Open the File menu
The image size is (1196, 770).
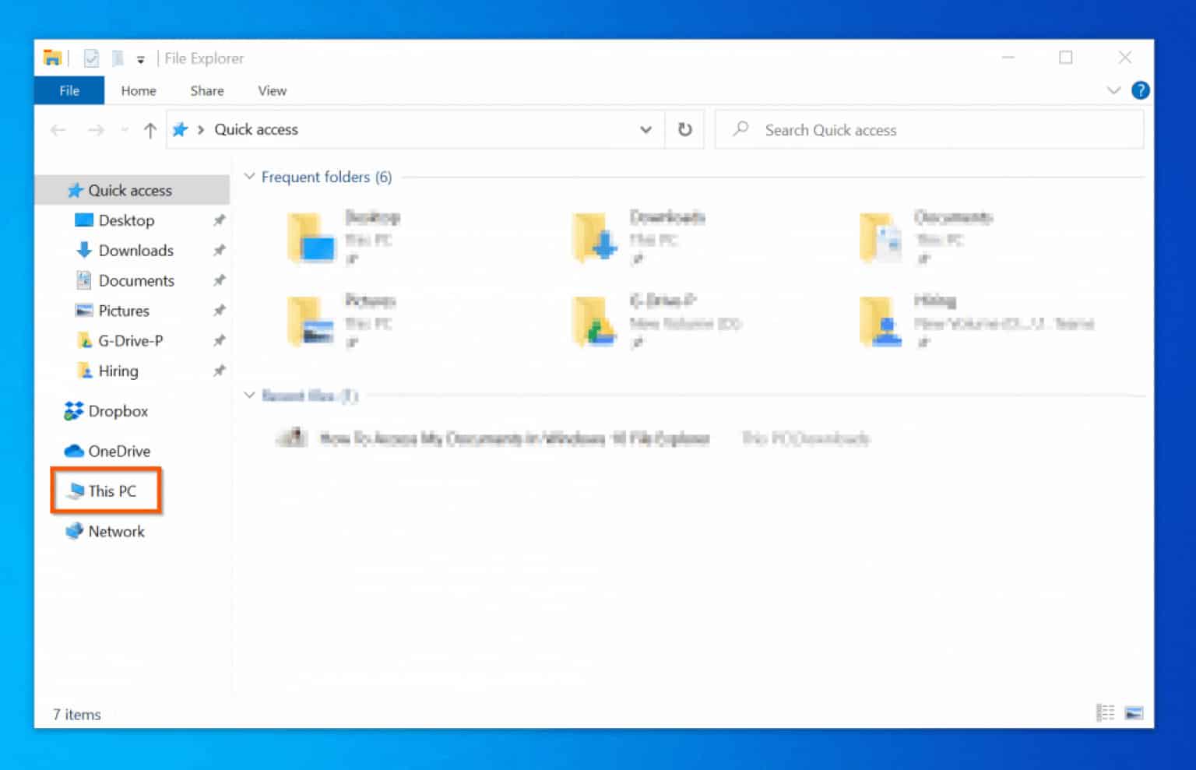pos(69,90)
